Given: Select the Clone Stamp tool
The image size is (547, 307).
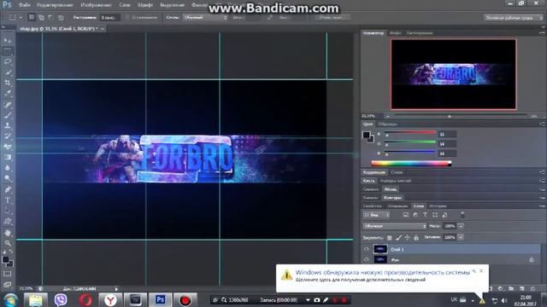Looking at the screenshot, I should 8,125.
